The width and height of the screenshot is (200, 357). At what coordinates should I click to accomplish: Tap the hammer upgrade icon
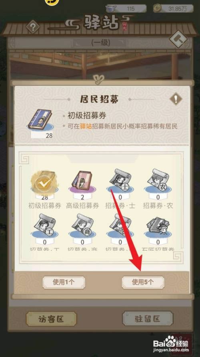[178, 39]
